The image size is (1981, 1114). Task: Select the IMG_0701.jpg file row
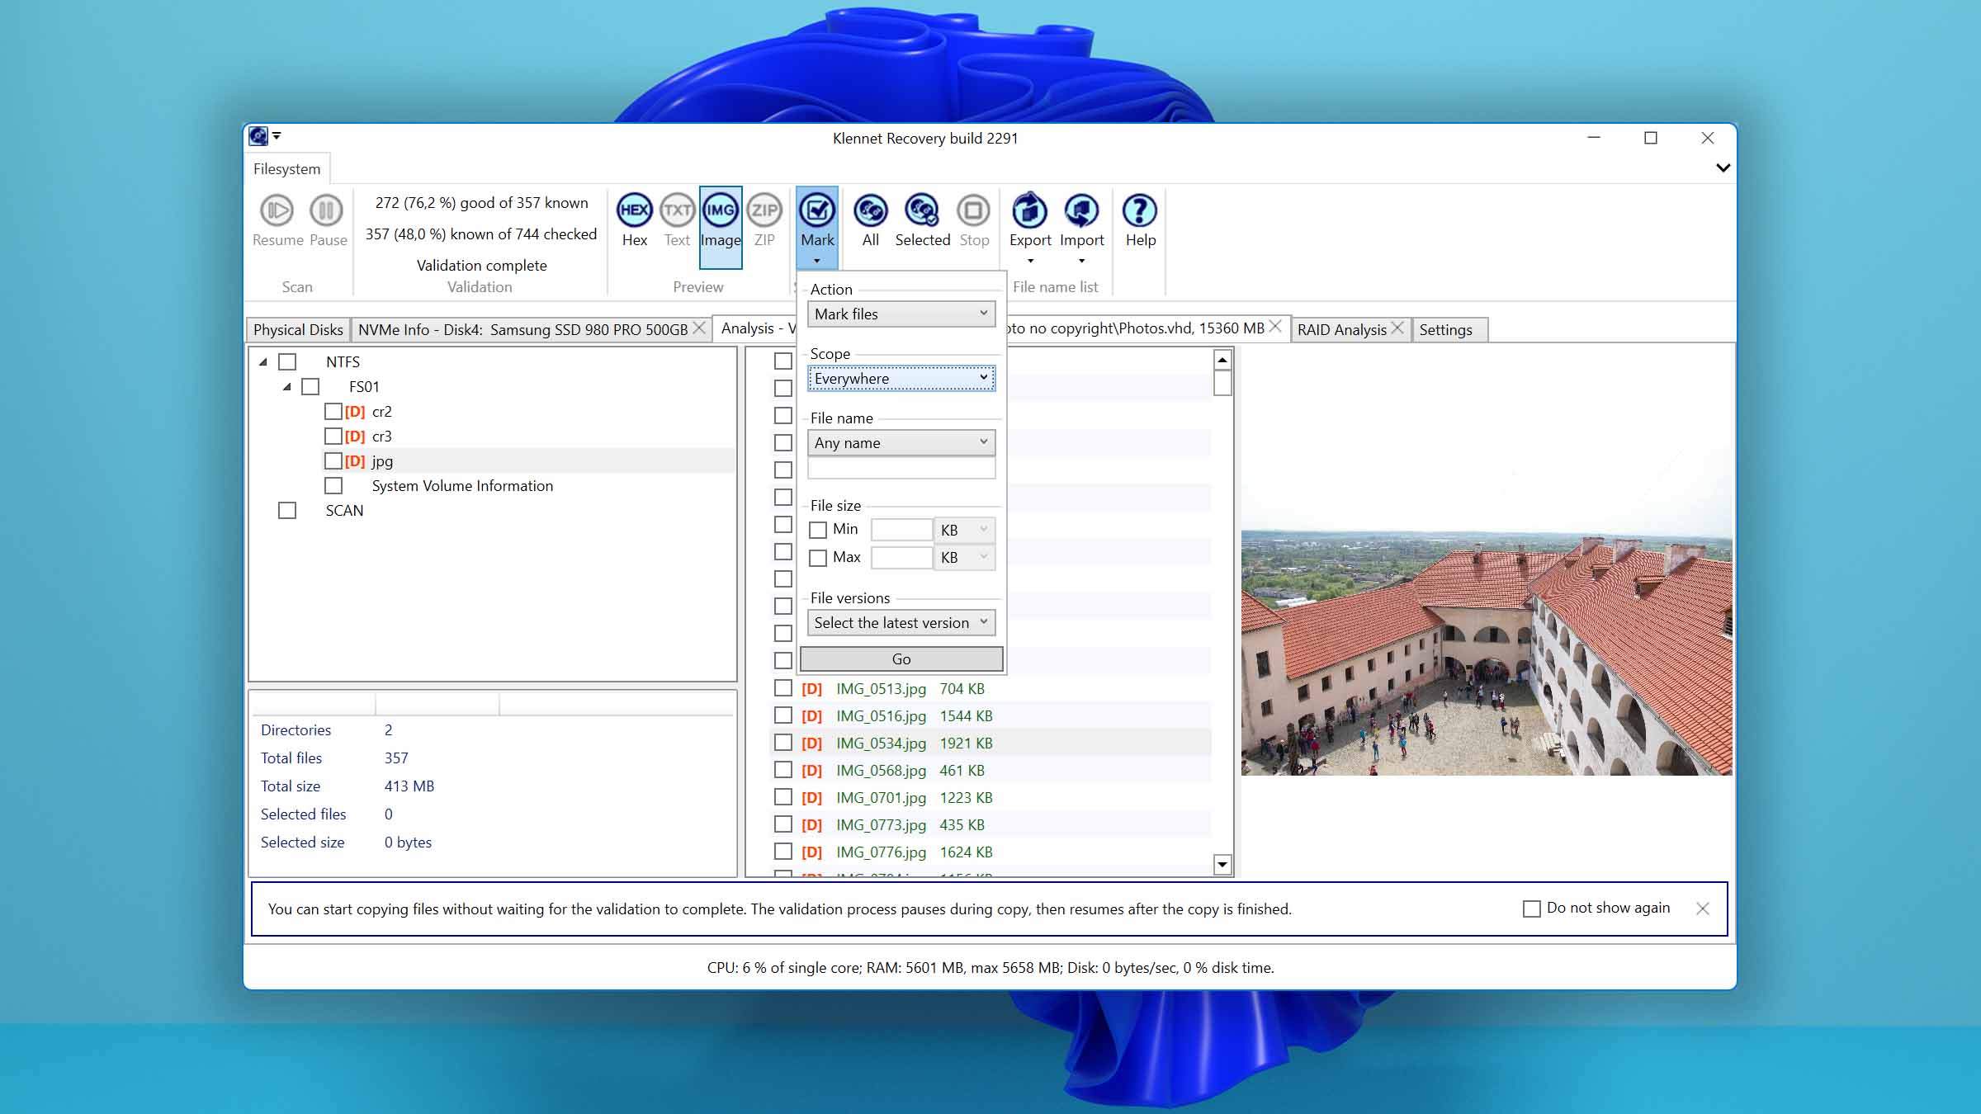click(990, 797)
